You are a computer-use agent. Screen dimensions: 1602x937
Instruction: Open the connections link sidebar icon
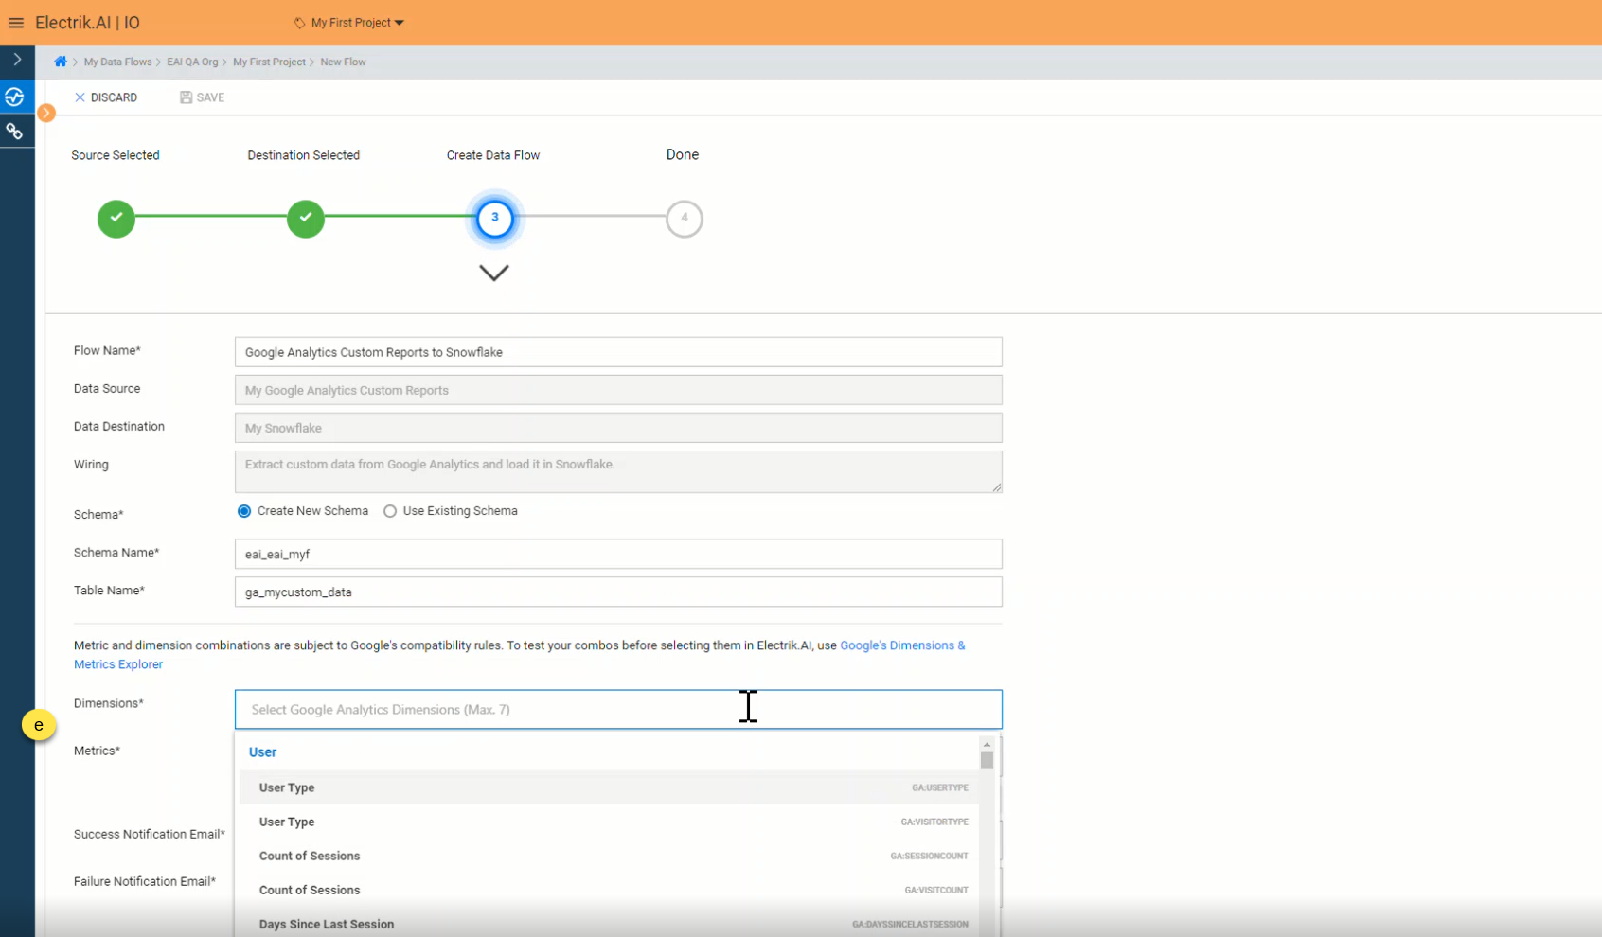[15, 132]
